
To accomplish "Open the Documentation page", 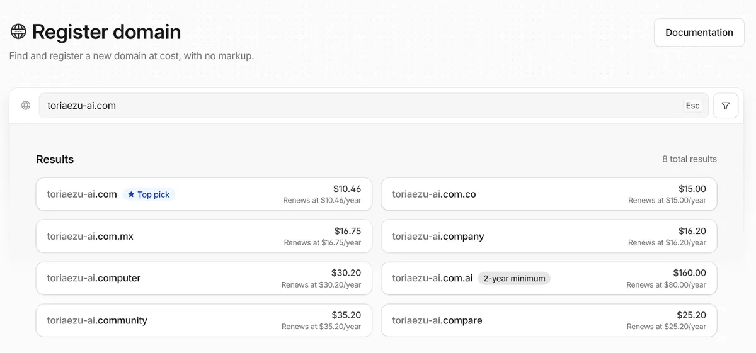I will click(699, 33).
